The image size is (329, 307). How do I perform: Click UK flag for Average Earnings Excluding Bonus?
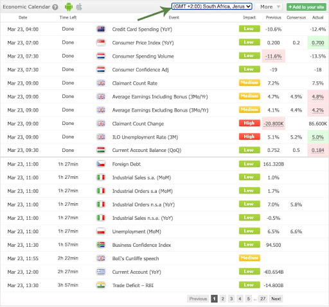pos(101,110)
